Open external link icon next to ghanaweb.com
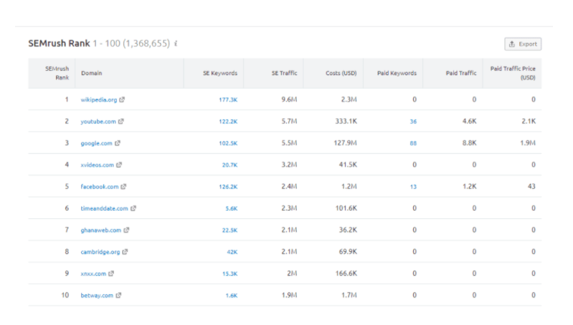 pyautogui.click(x=126, y=231)
